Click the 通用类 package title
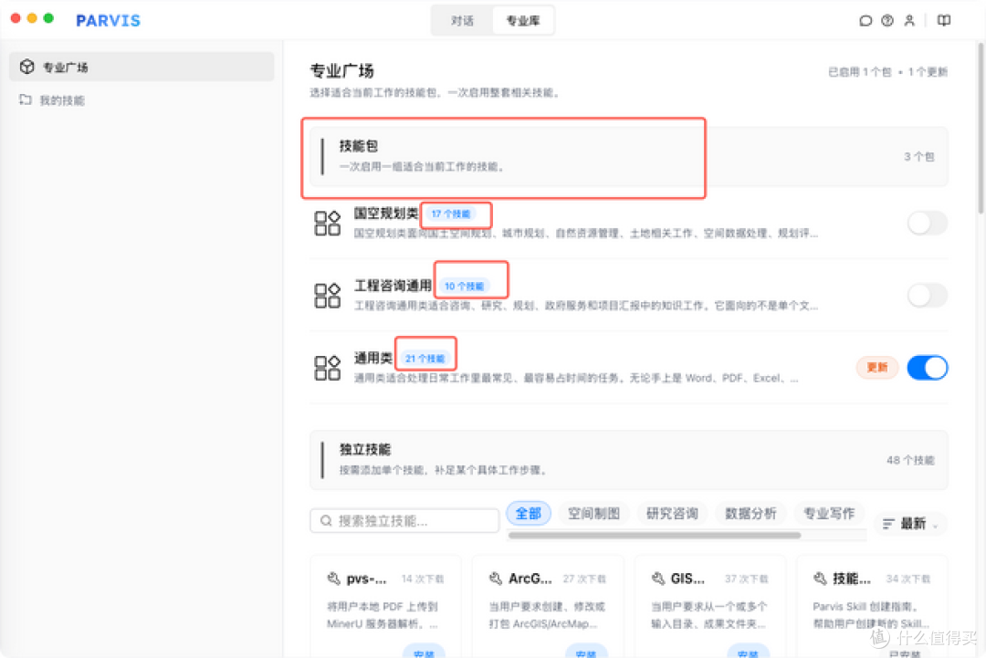Viewport: 986px width, 658px height. 372,358
